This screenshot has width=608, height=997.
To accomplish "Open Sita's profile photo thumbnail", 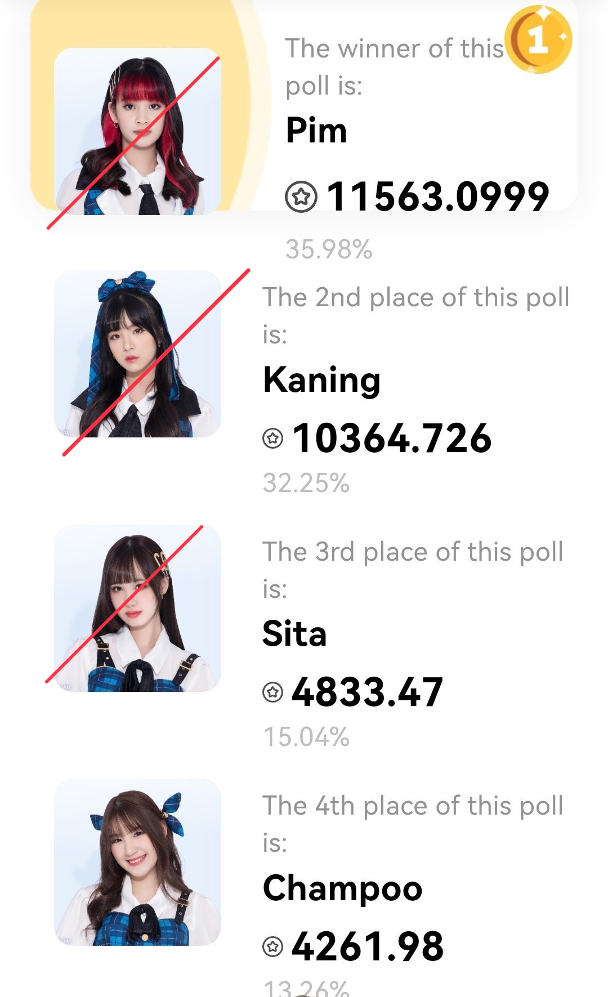I will 137,609.
